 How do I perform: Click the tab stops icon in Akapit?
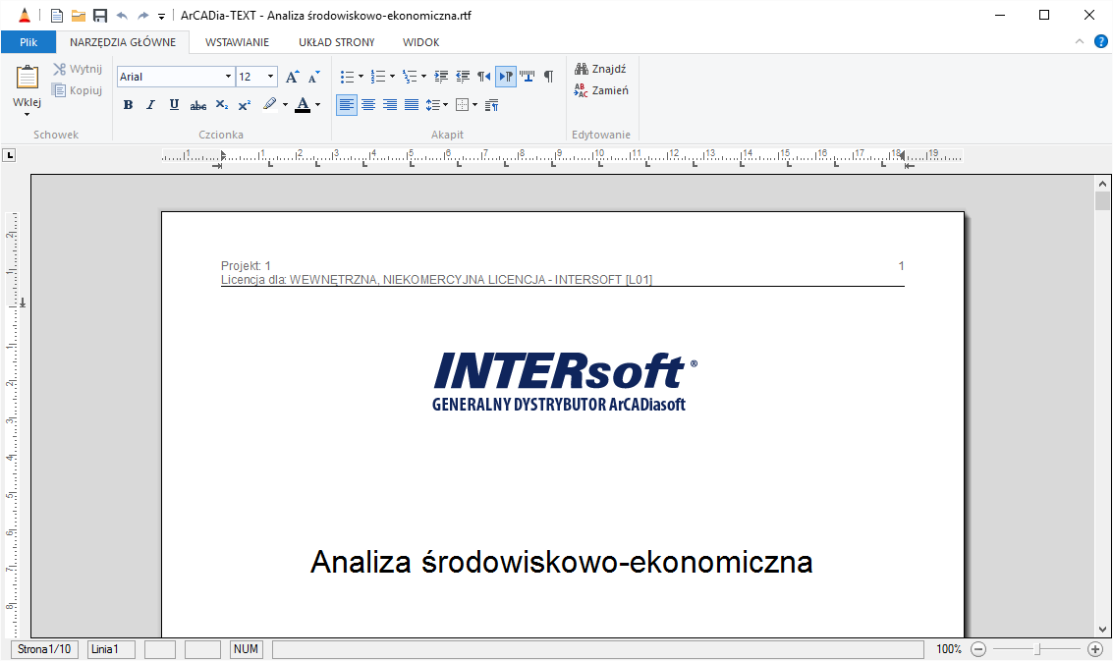(528, 77)
